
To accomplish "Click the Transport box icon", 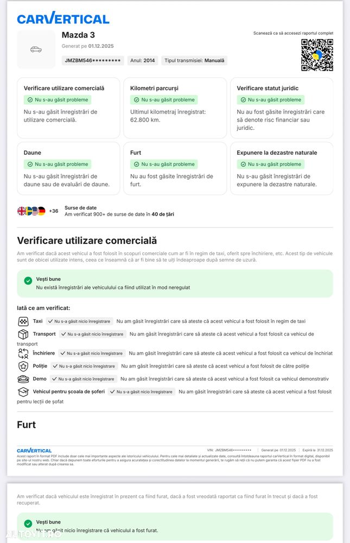I will click(23, 334).
